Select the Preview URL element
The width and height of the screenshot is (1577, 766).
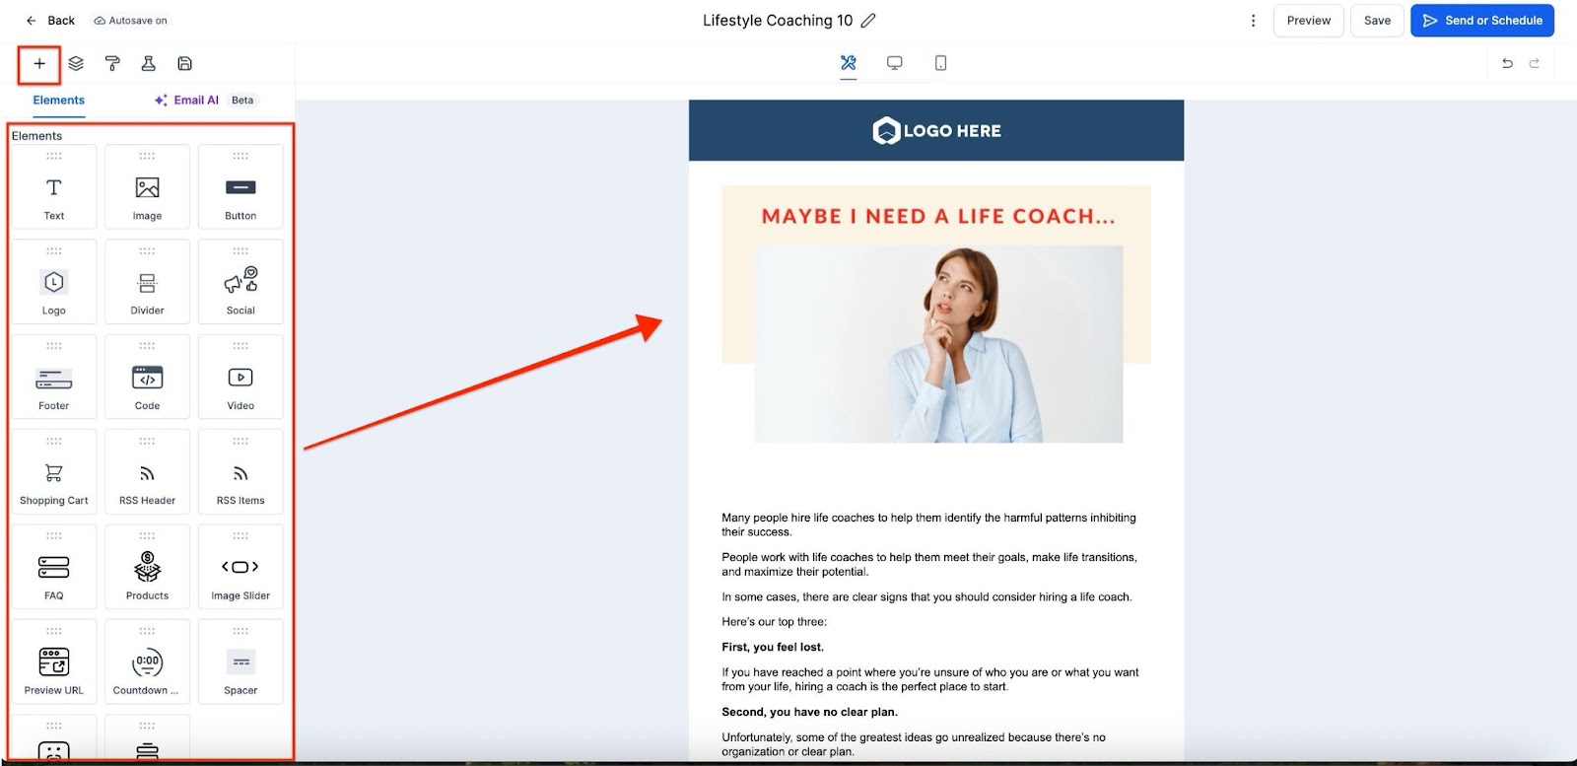[x=54, y=662]
